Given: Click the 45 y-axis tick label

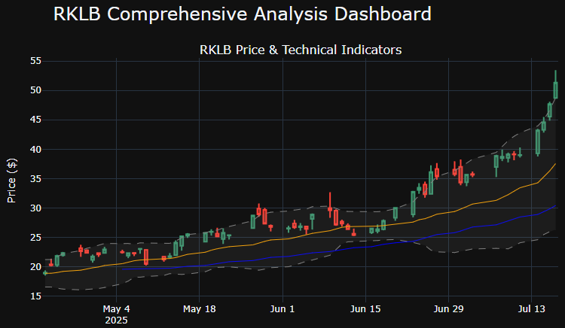Looking at the screenshot, I should (x=35, y=120).
